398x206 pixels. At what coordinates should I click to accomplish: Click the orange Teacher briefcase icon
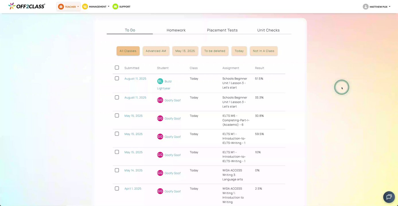coord(61,7)
